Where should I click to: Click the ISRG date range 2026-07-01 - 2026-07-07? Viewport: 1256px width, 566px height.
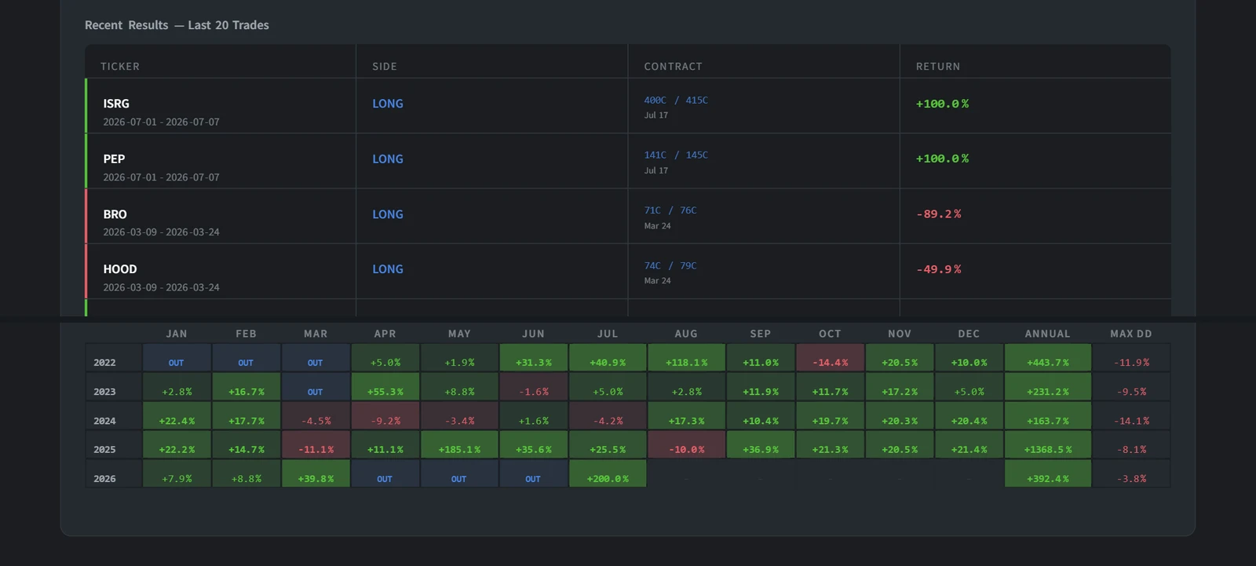coord(162,122)
